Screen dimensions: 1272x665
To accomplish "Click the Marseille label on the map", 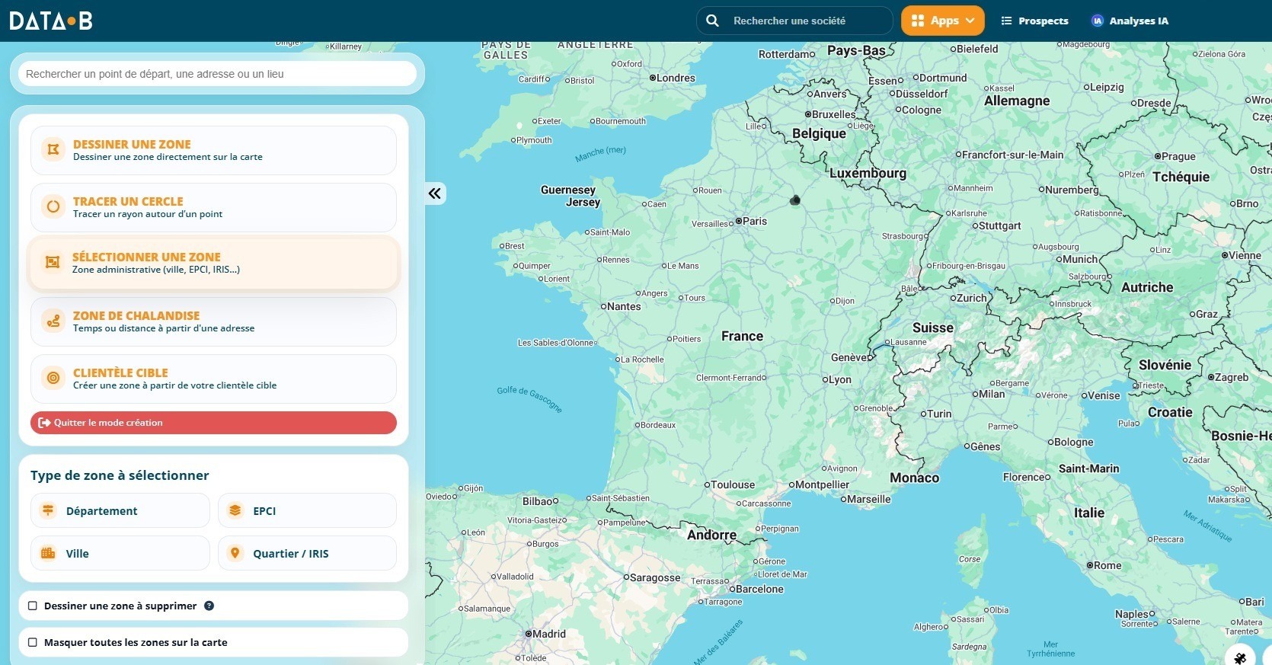I will tap(868, 499).
